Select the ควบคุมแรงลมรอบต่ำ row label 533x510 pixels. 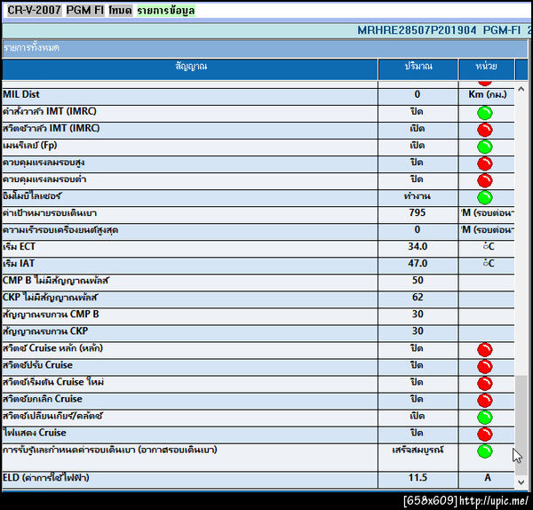pyautogui.click(x=44, y=179)
